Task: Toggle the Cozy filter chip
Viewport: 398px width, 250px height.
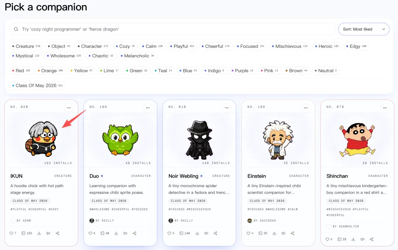Action: point(125,46)
